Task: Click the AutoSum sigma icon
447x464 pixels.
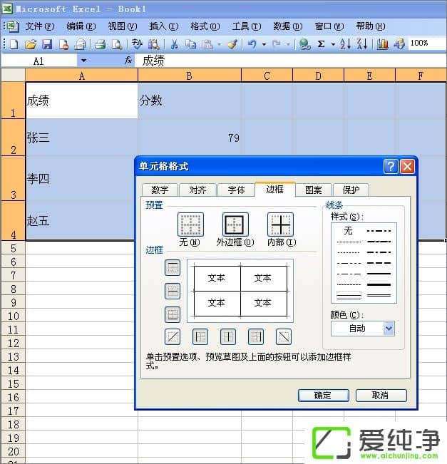Action: click(x=321, y=44)
